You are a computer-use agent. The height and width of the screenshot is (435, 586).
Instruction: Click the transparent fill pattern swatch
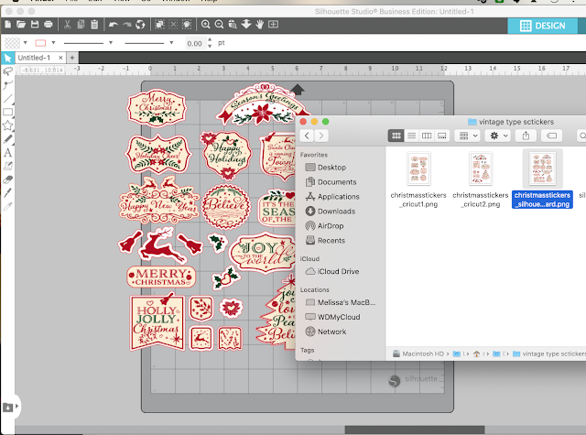[12, 43]
